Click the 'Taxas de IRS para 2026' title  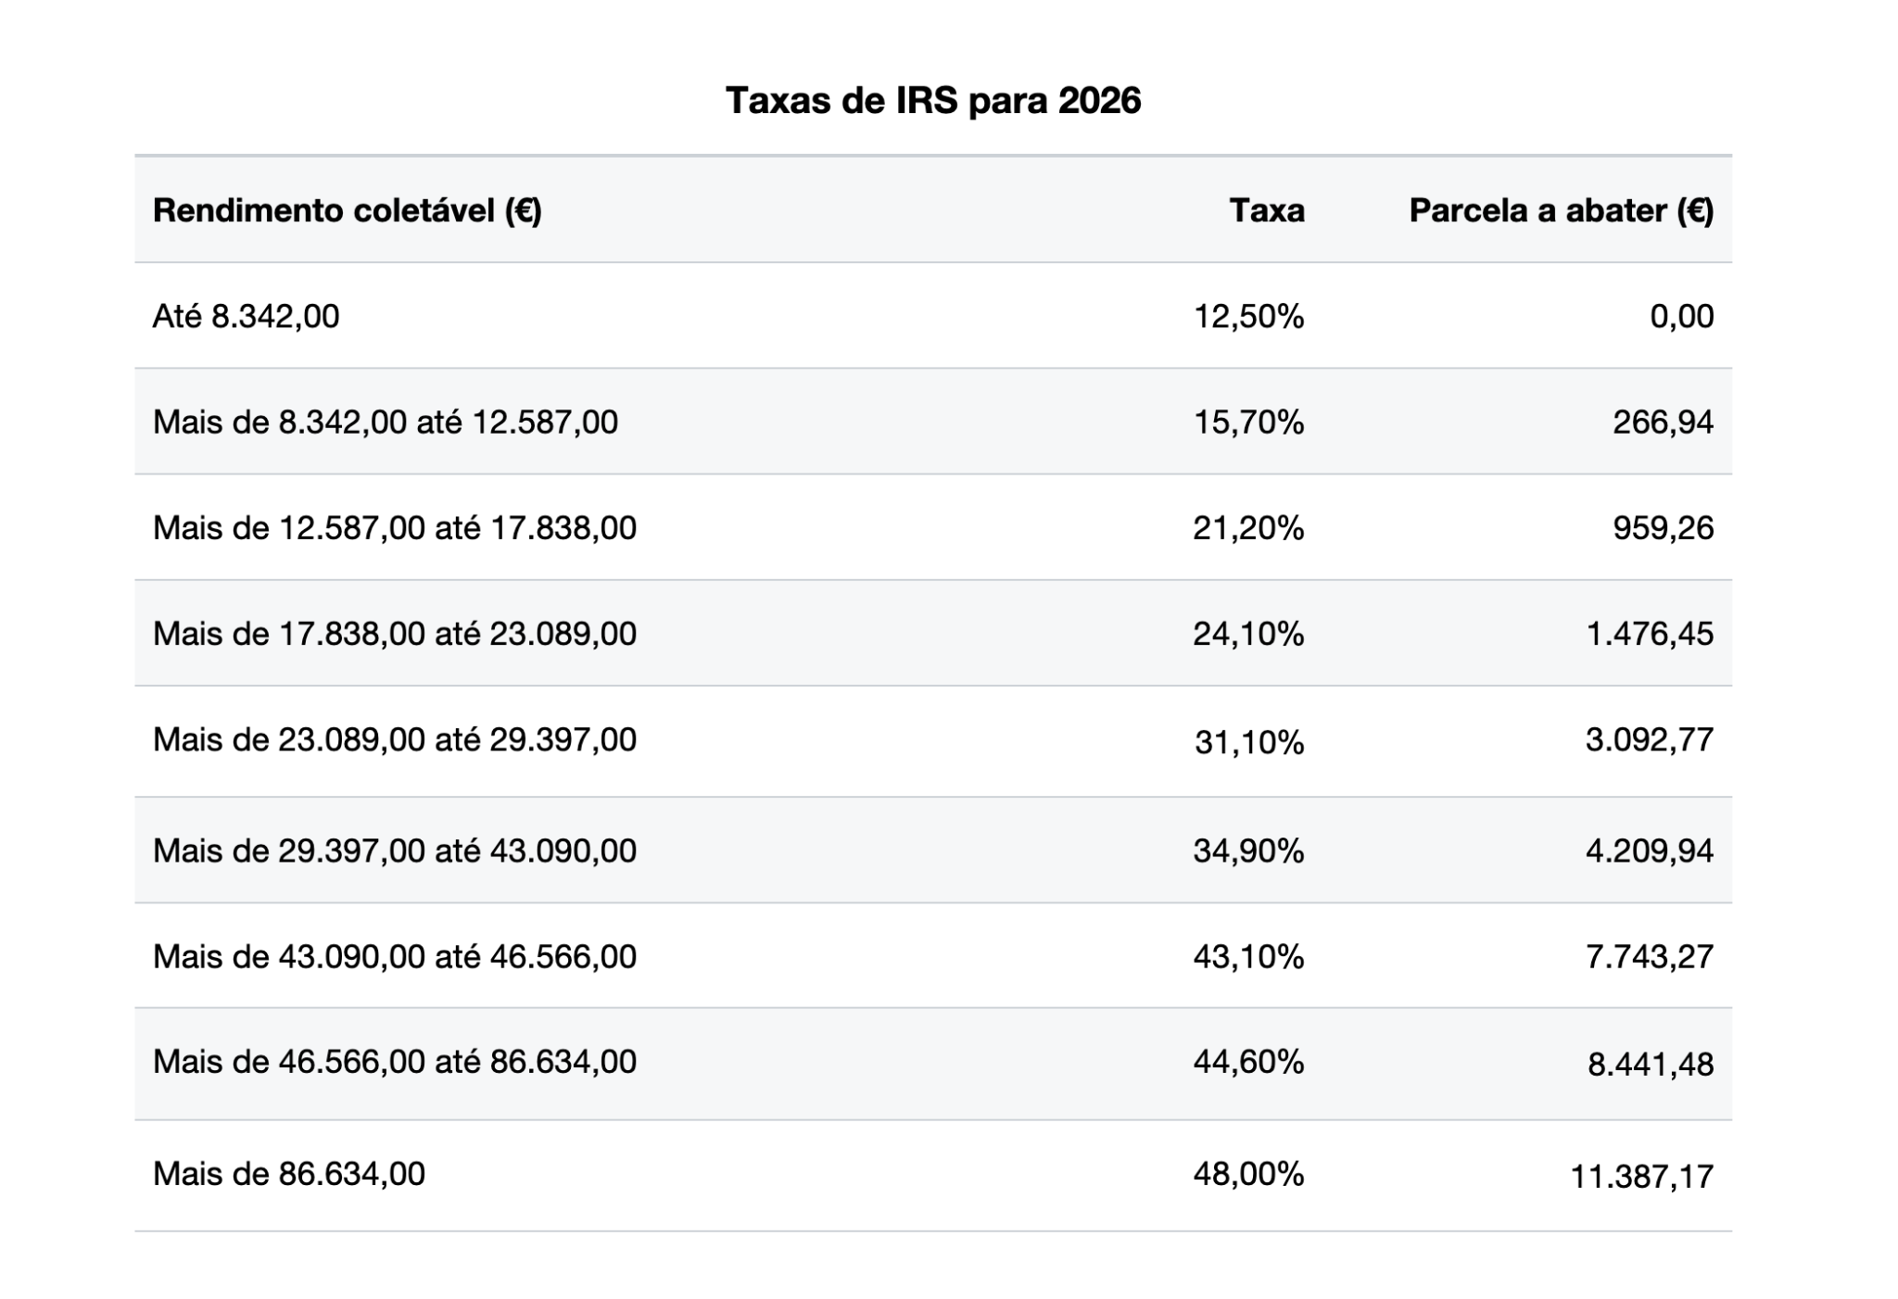click(932, 101)
